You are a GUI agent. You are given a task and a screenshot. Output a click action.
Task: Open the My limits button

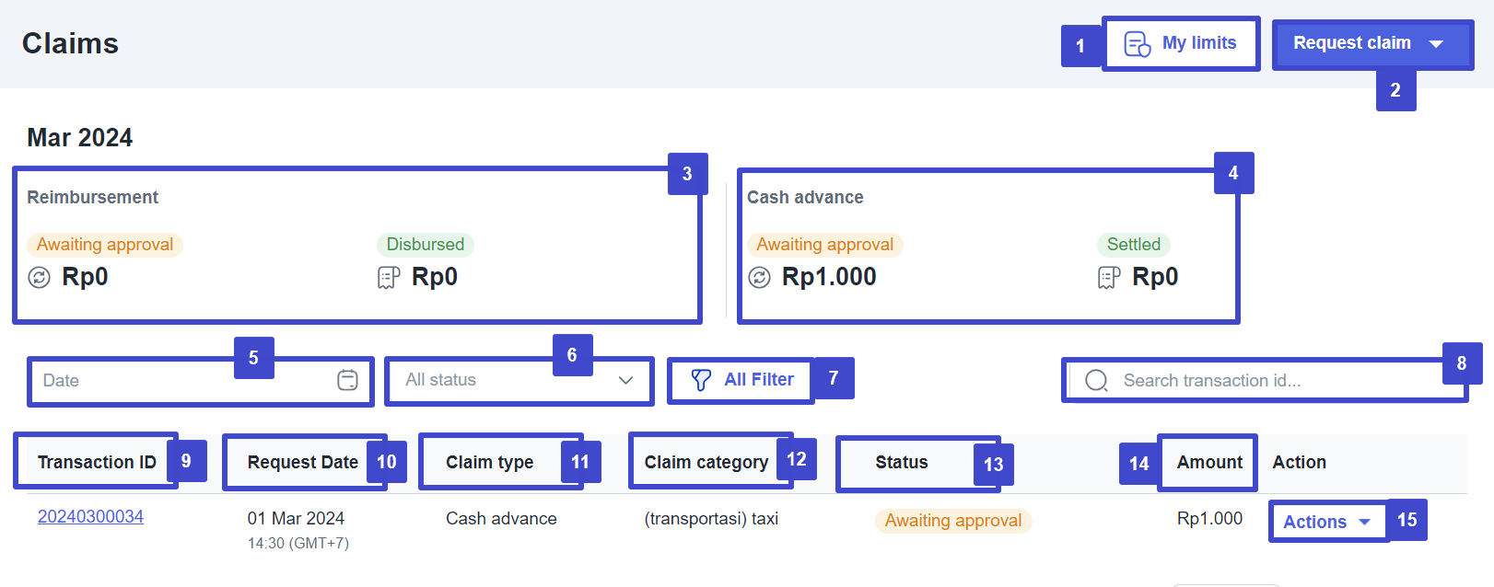tap(1182, 43)
